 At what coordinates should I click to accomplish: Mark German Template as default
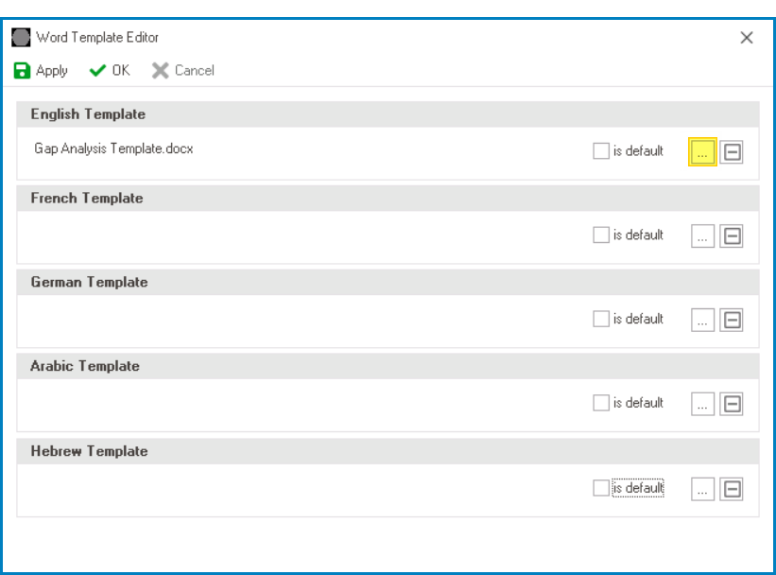tap(600, 320)
